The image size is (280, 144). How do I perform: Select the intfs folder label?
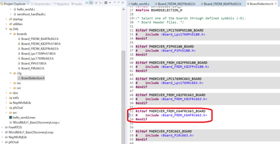(16, 98)
